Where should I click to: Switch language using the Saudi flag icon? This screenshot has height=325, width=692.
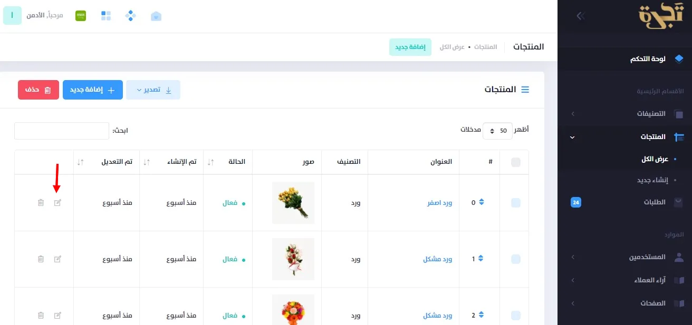coord(80,15)
